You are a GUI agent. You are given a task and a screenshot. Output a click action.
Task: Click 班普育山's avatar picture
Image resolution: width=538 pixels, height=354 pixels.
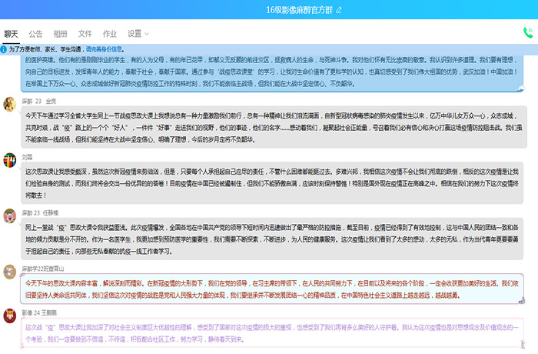[x=8, y=271]
